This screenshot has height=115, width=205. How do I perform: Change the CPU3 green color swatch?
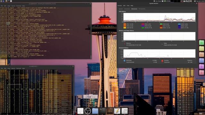161,24
